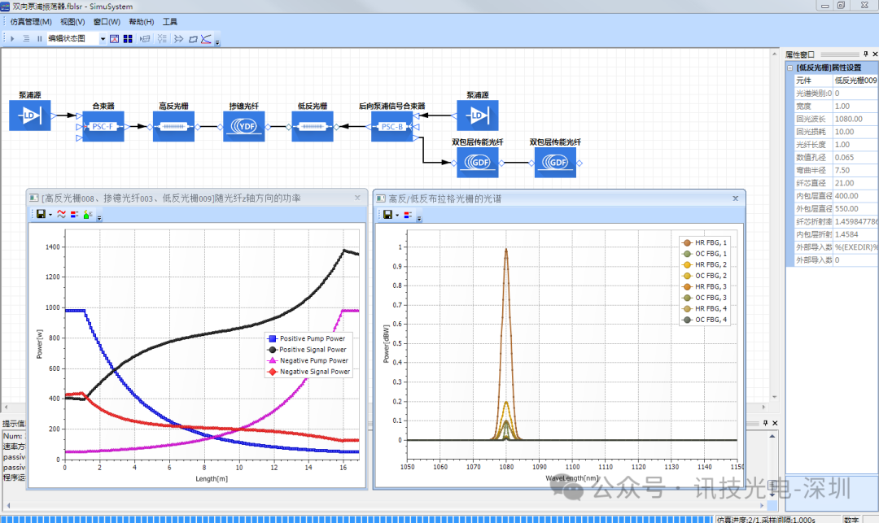Click the save icon in the power plot window
The width and height of the screenshot is (879, 523).
(41, 215)
